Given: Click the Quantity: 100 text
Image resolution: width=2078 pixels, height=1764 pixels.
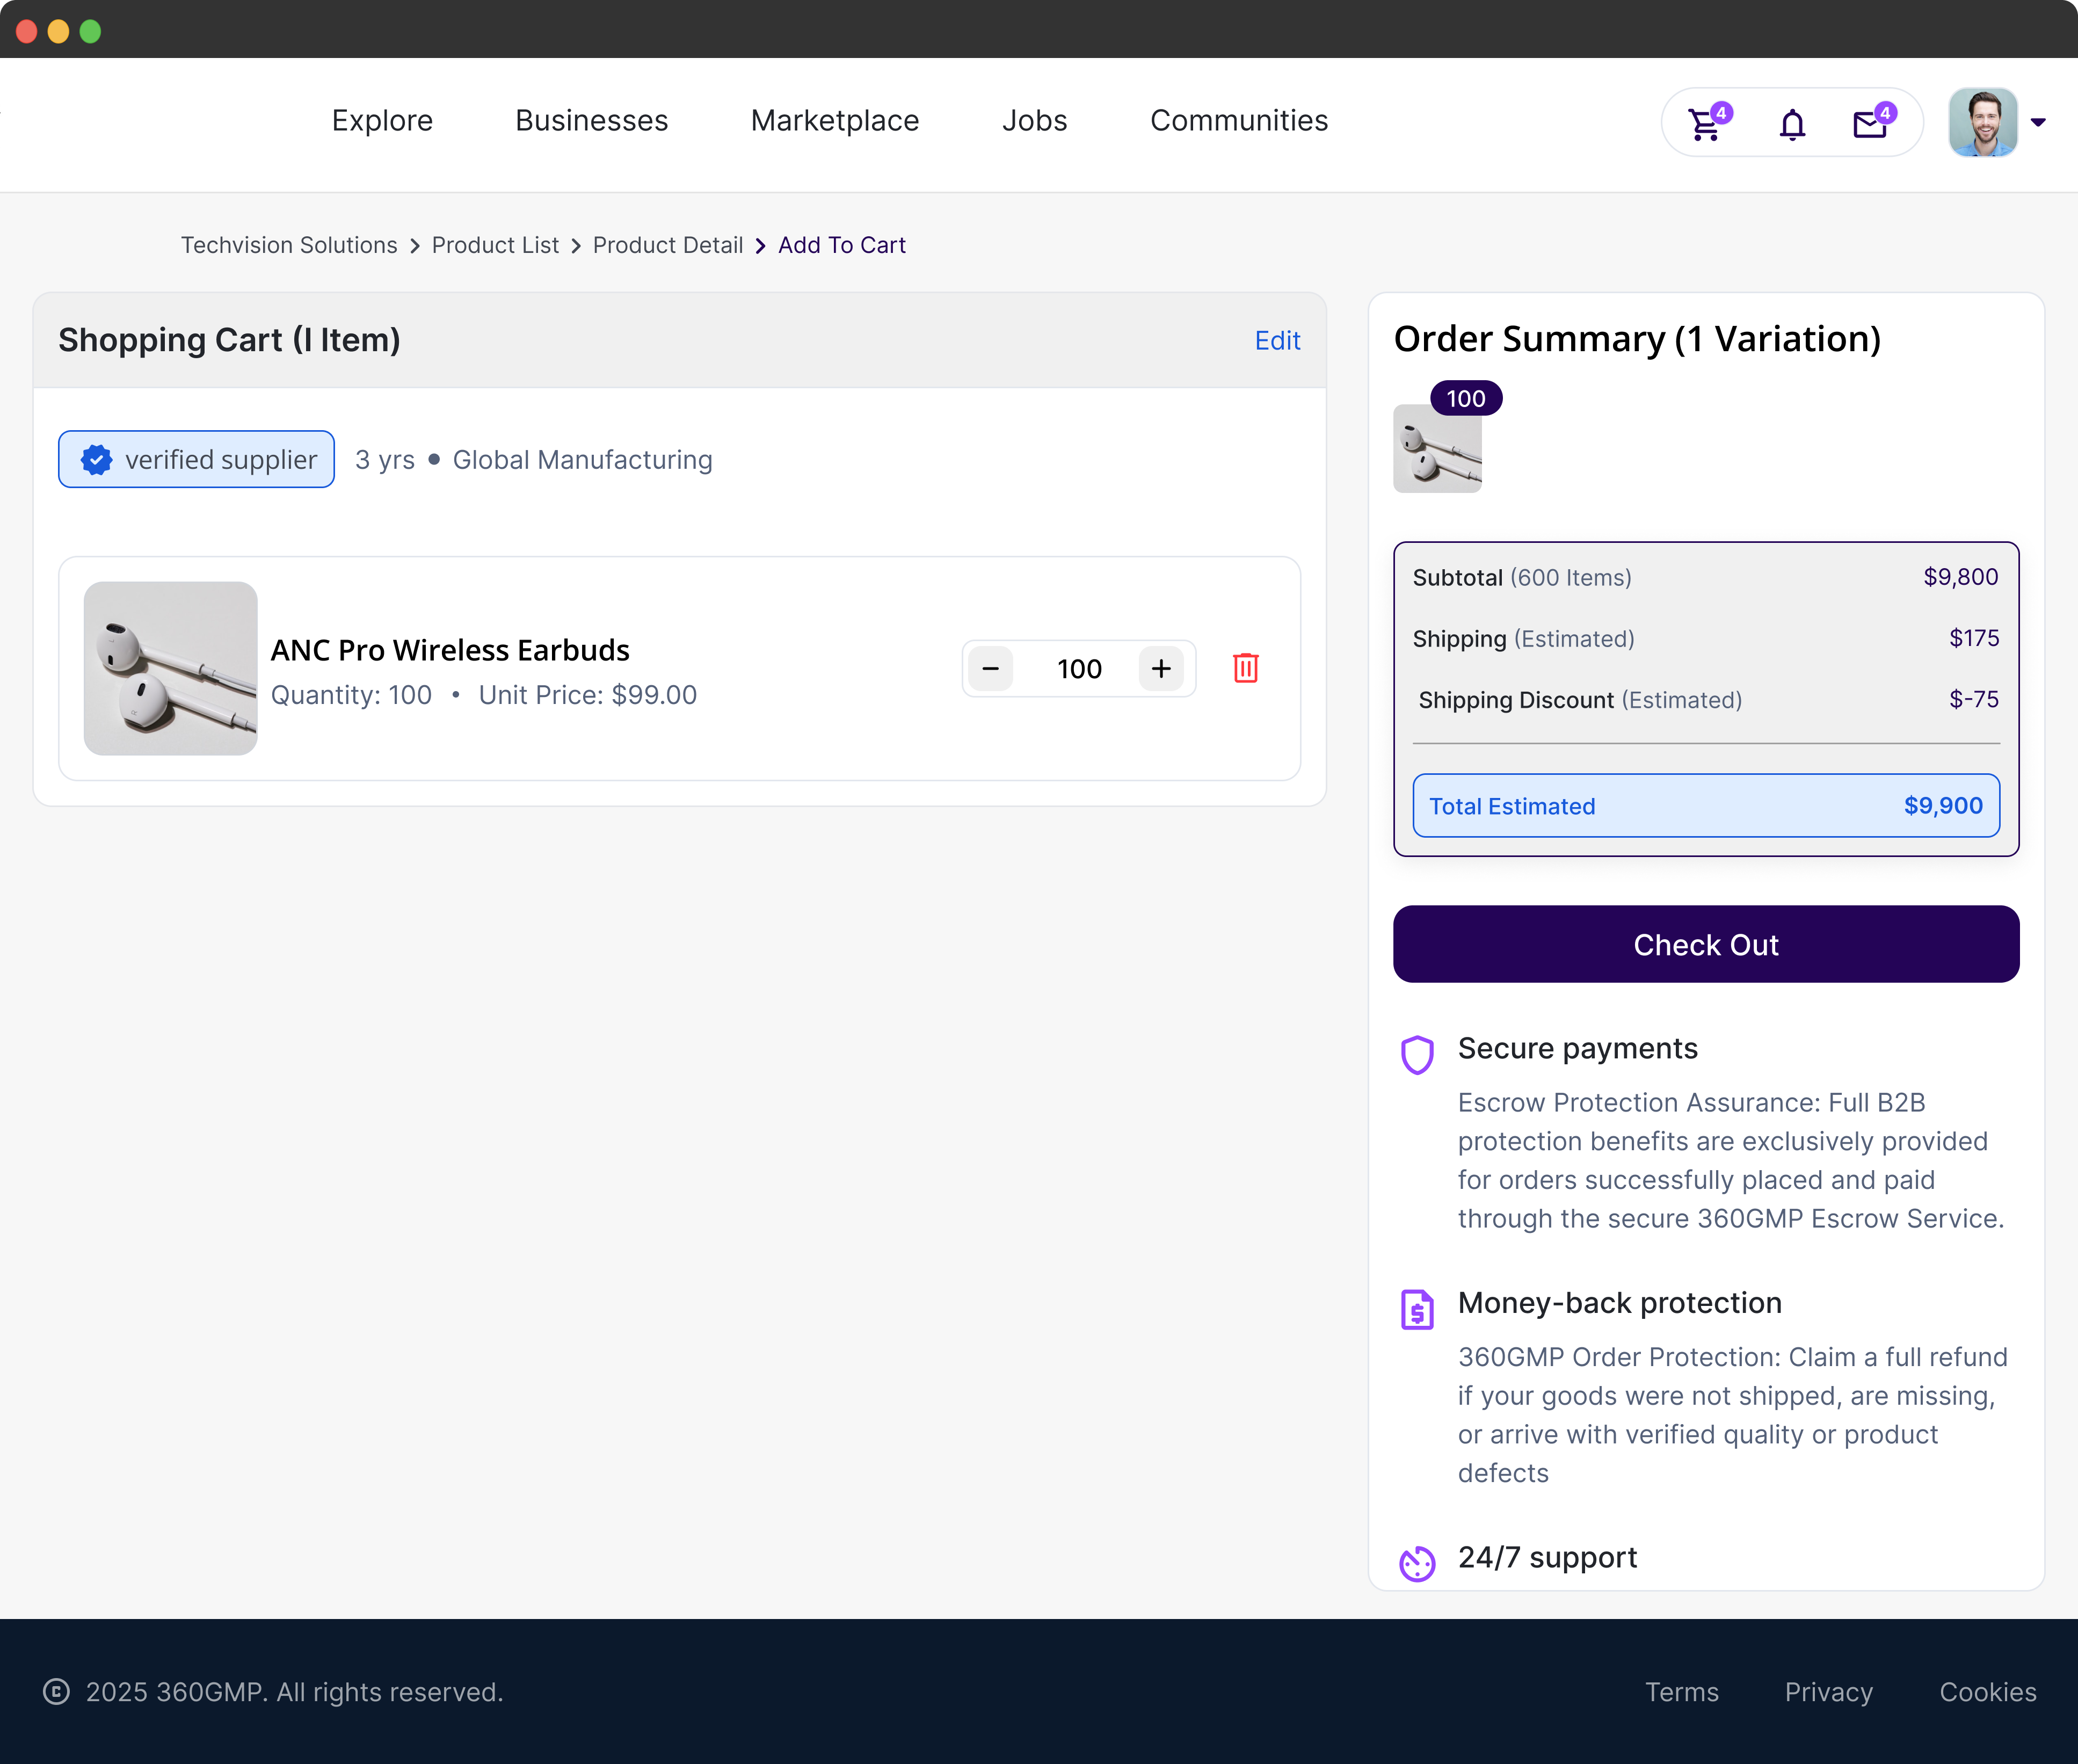Looking at the screenshot, I should point(351,695).
